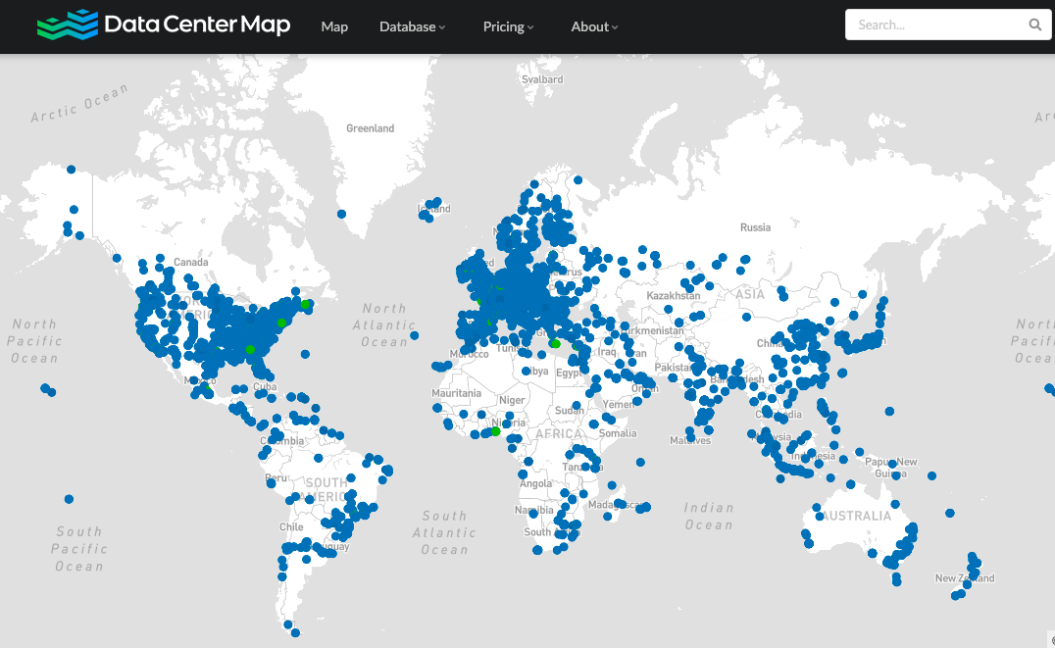Click the green marker near Egypt's coast
This screenshot has width=1055, height=648.
pyautogui.click(x=555, y=344)
